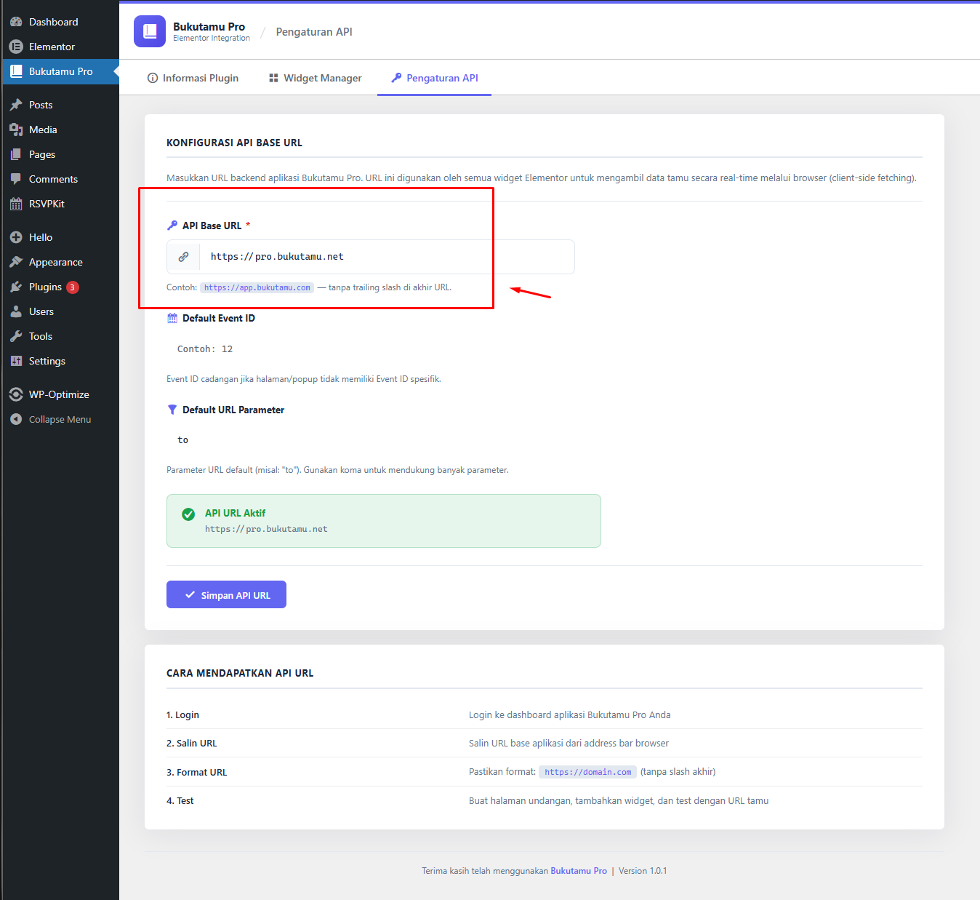Click the Plugins icon with update badge

[16, 286]
